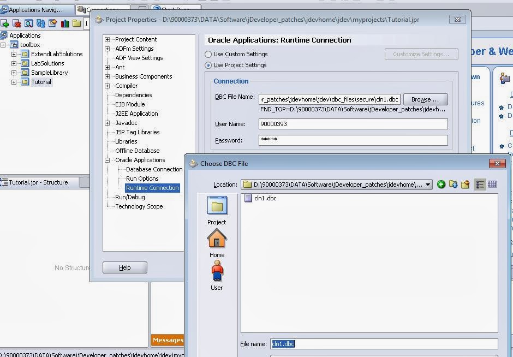The height and width of the screenshot is (357, 513).
Task: Click the Help button in Project Properties
Action: click(124, 267)
